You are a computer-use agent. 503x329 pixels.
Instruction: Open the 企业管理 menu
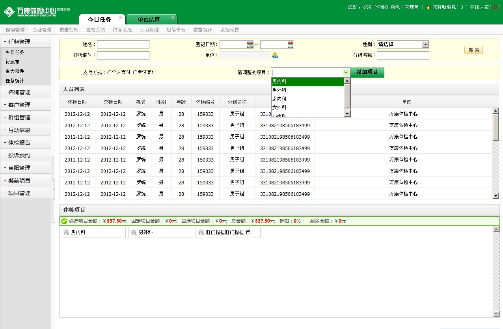(42, 30)
